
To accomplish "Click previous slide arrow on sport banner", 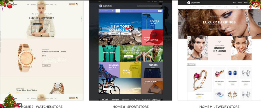I will 100,29.
